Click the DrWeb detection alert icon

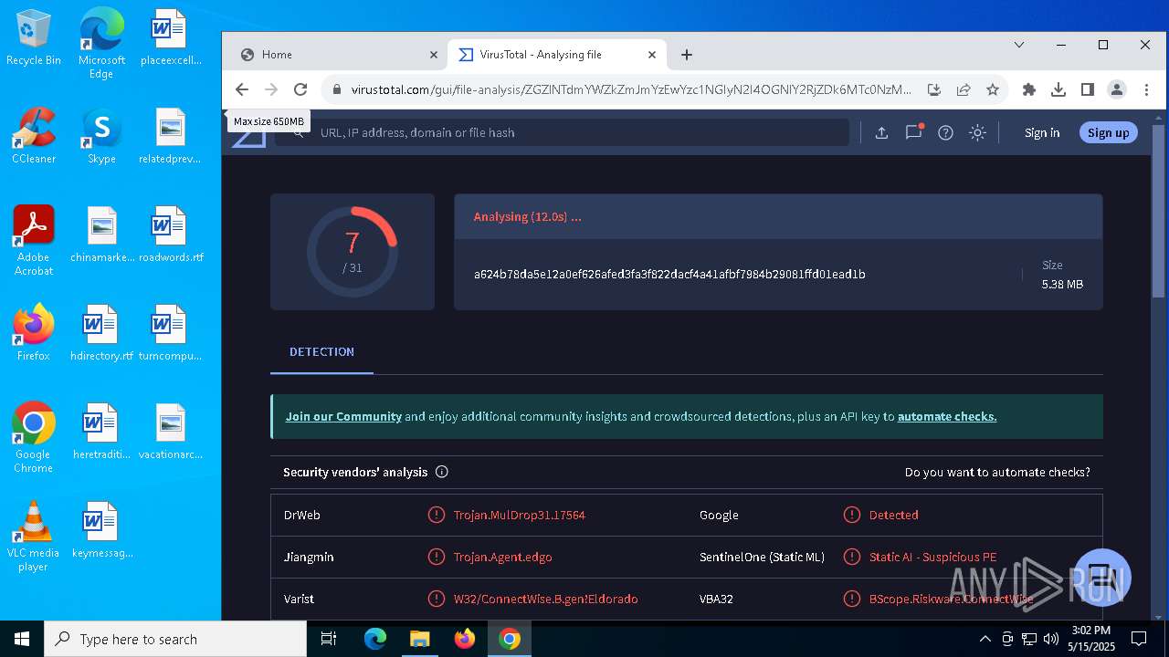point(437,515)
